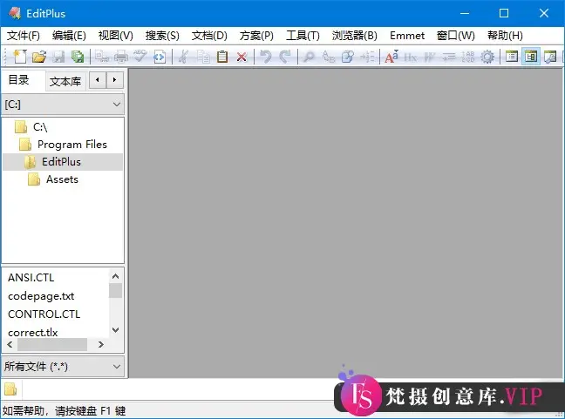The image size is (565, 419).
Task: Open the 文档(D) menu
Action: 209,36
